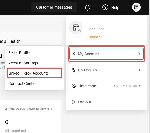Click the Owner role badge
150x133 pixels.
(x=95, y=37)
